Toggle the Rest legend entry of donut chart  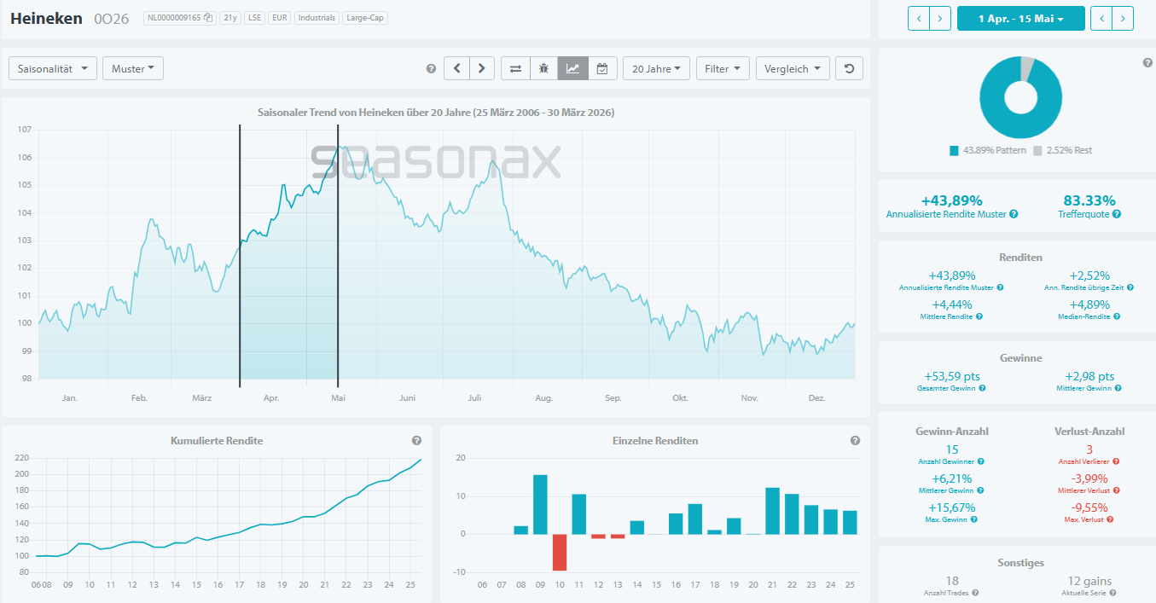click(x=1062, y=150)
